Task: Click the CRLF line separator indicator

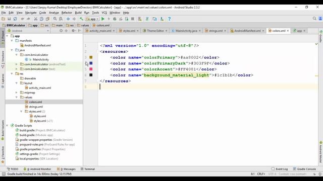Action: point(261,174)
